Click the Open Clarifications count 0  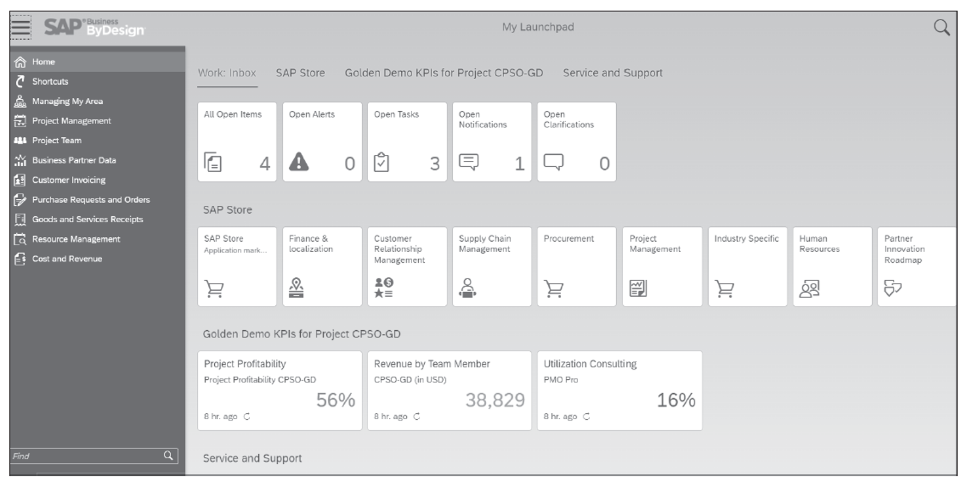604,163
